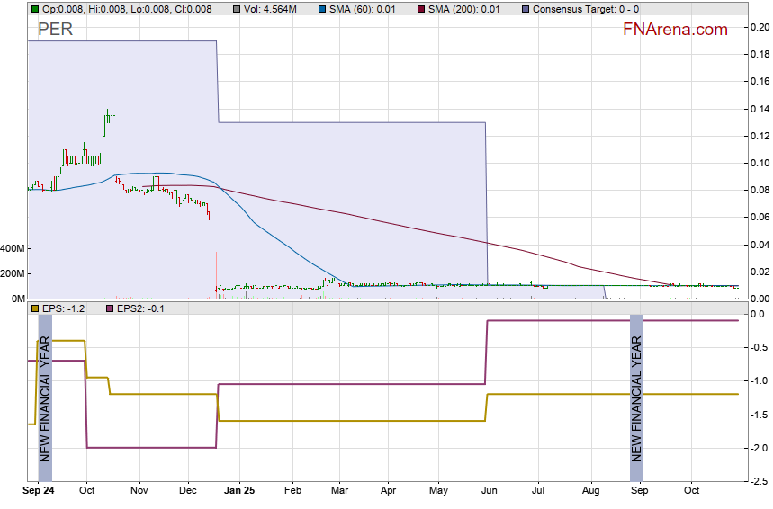773x509 pixels.
Task: Click the purple EPS2 legend swatch
Action: click(x=111, y=308)
